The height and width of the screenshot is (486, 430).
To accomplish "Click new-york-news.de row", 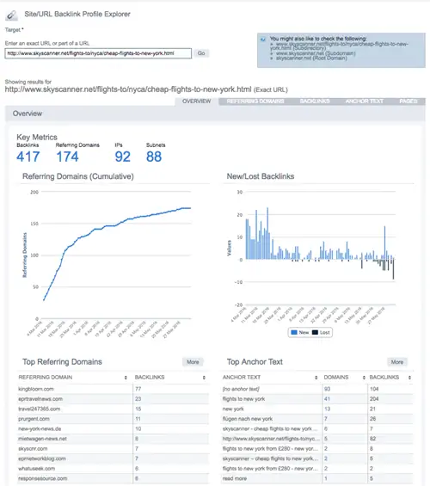I will (x=113, y=428).
